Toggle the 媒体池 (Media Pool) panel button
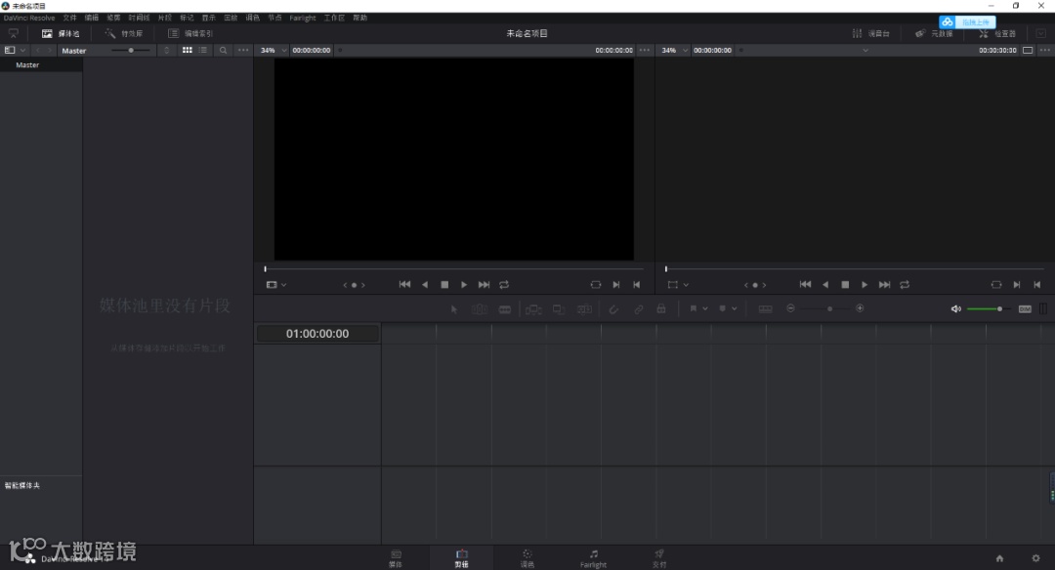1055x570 pixels. click(x=61, y=33)
